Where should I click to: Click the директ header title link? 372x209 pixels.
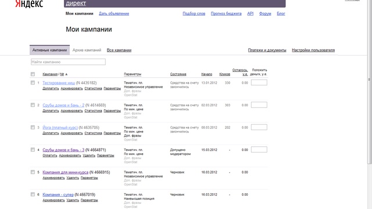pos(76,3)
